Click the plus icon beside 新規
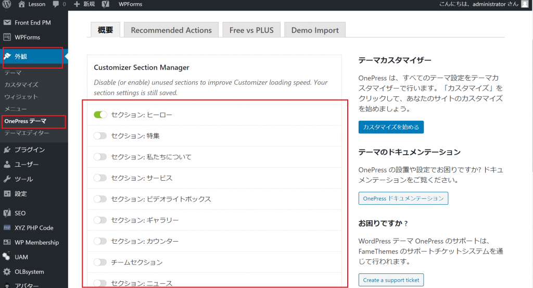The height and width of the screenshot is (288, 533). 77,4
